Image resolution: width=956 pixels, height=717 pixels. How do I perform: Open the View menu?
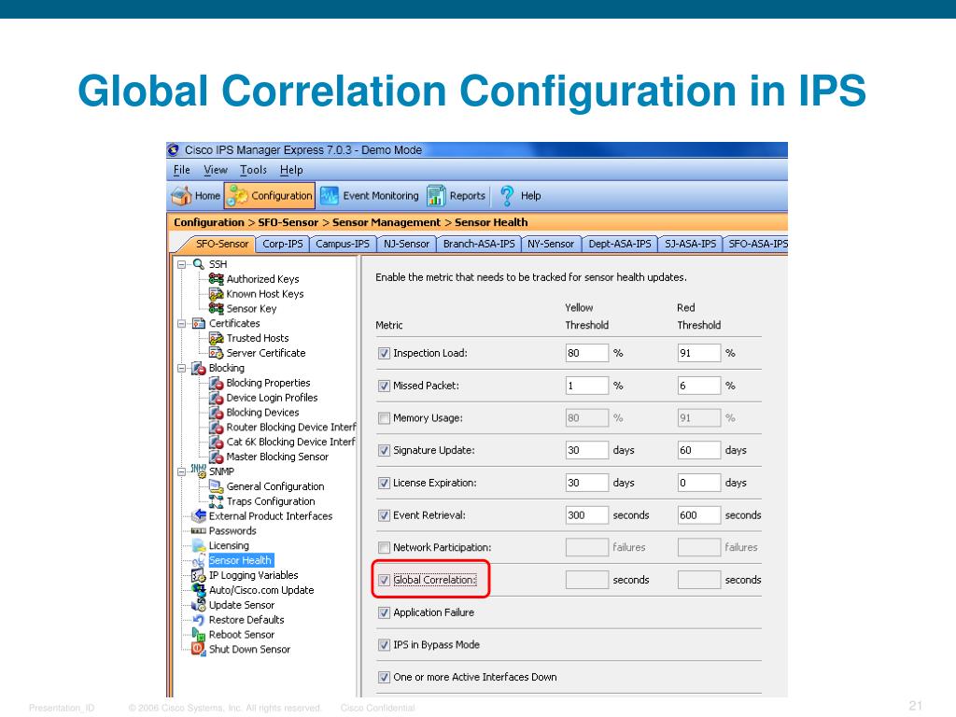click(216, 170)
